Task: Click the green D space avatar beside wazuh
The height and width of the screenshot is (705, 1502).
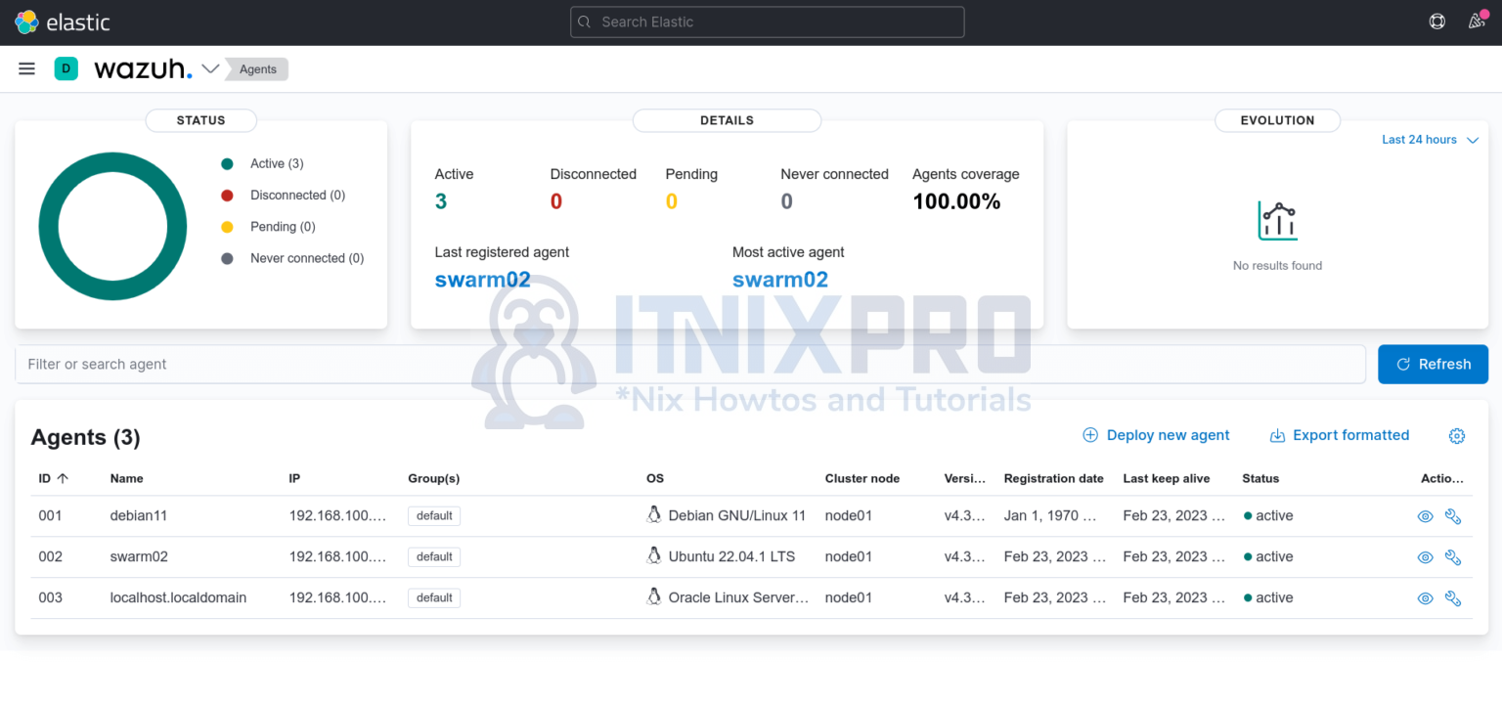Action: pos(66,68)
